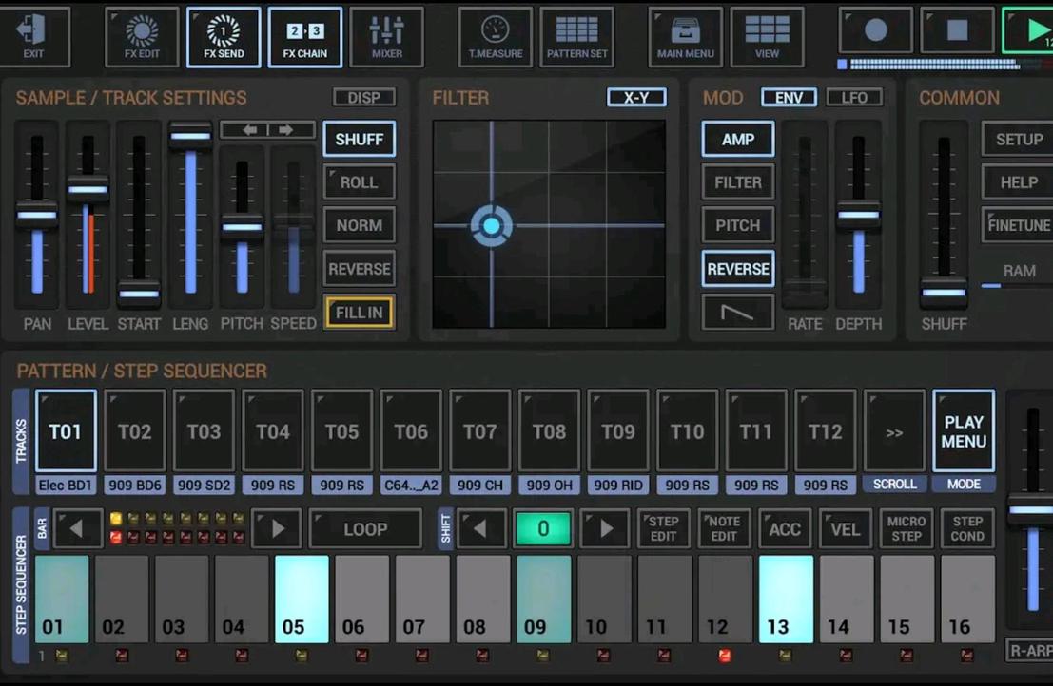This screenshot has height=686, width=1053.
Task: Open the PLAY MENU
Action: point(964,431)
